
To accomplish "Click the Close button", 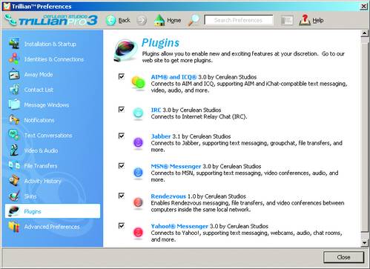I will pyautogui.click(x=343, y=257).
